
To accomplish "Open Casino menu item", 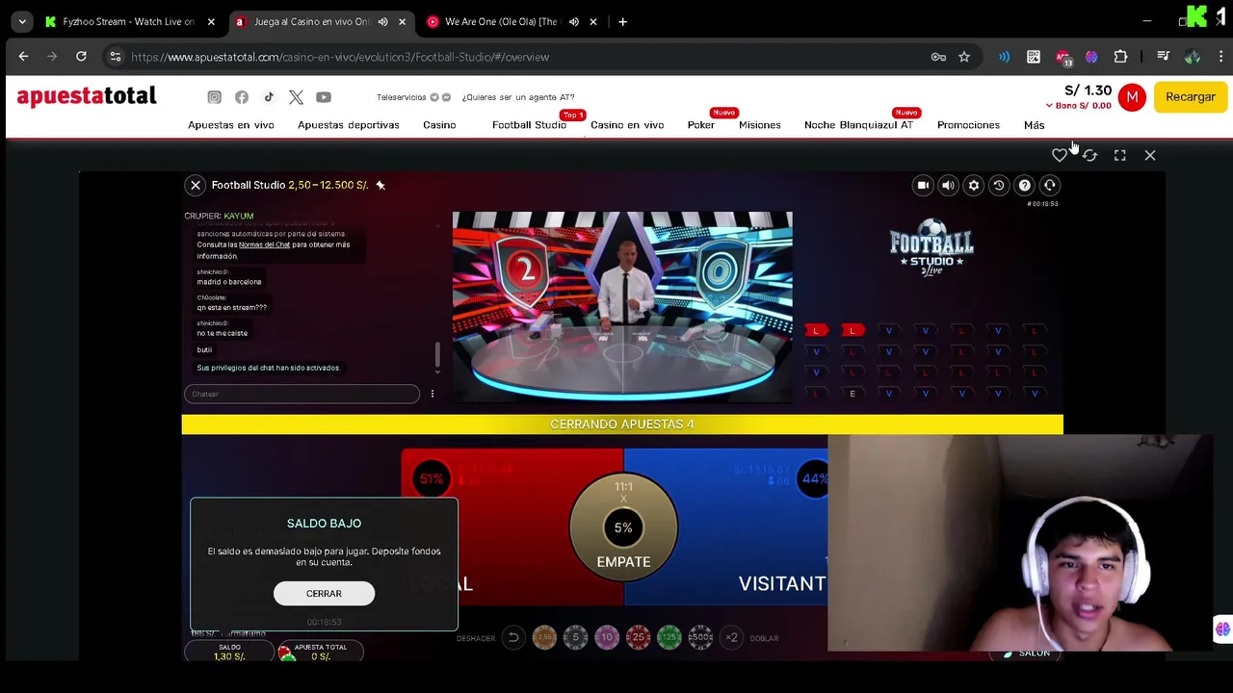I will coord(439,125).
